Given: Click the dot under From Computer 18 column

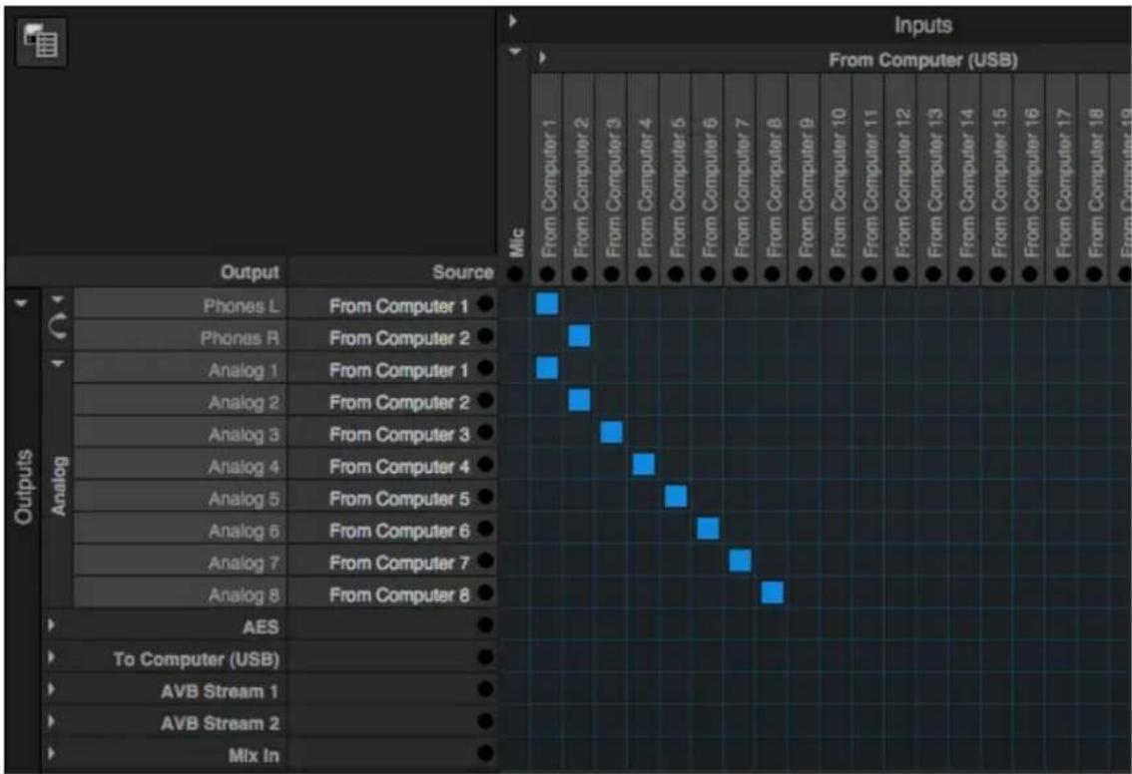Looking at the screenshot, I should point(1094,273).
